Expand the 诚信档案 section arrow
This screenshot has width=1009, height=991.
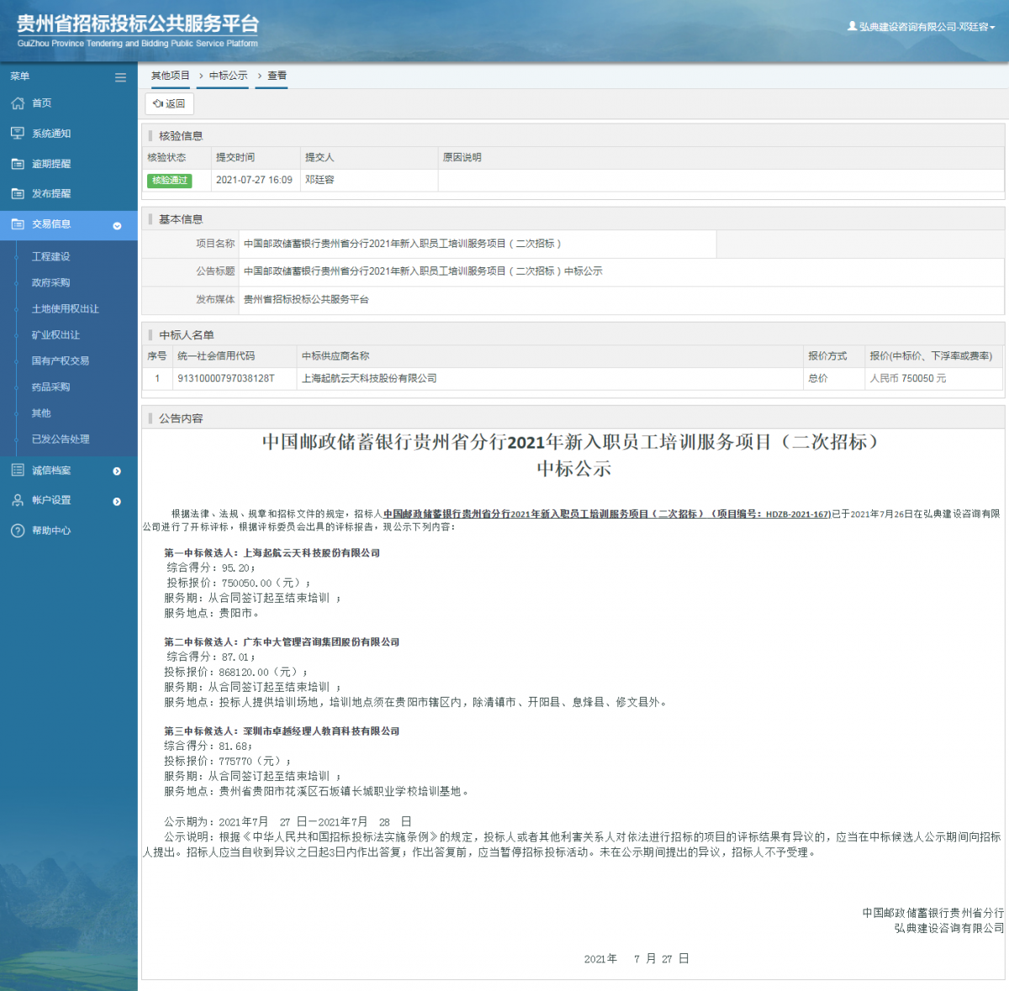117,471
